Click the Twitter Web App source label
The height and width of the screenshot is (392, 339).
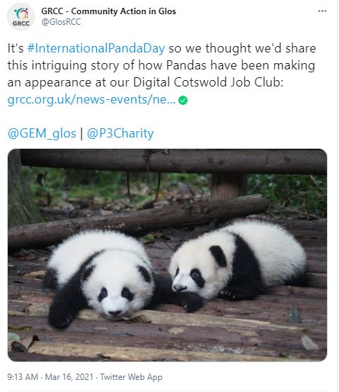(x=131, y=376)
